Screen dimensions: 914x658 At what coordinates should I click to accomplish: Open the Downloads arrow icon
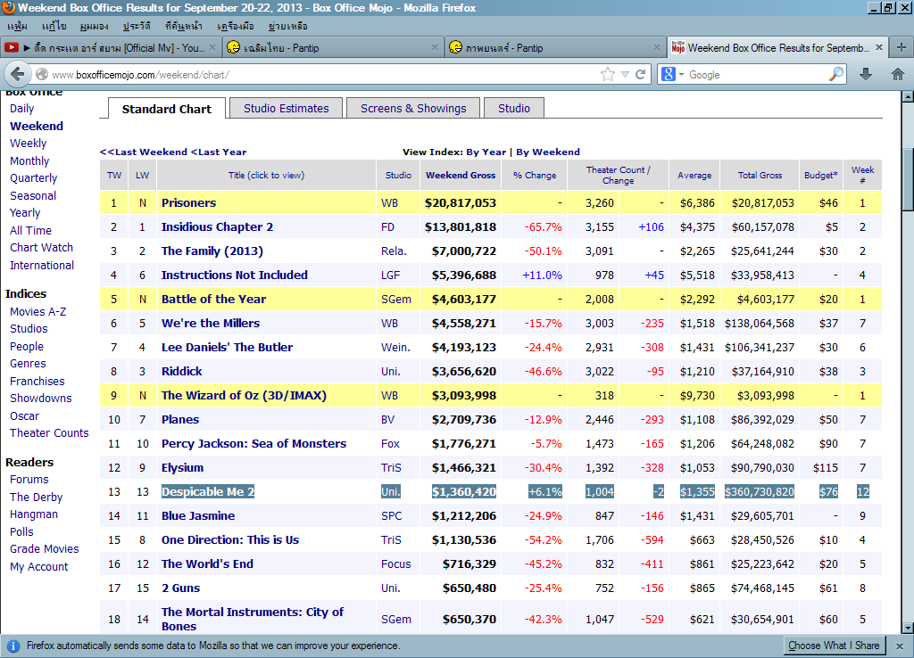pos(866,74)
